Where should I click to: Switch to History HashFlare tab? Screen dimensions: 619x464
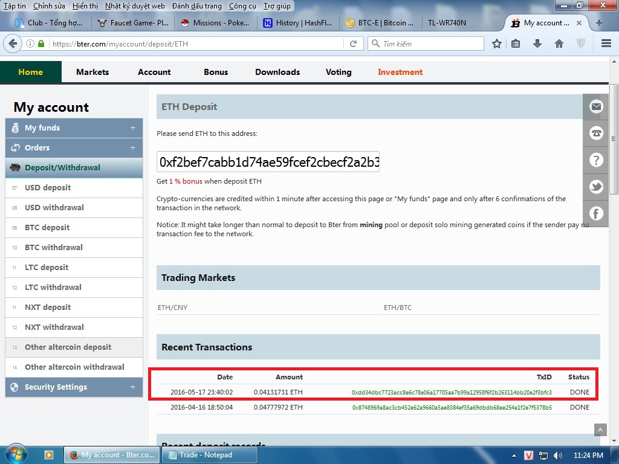click(x=299, y=23)
